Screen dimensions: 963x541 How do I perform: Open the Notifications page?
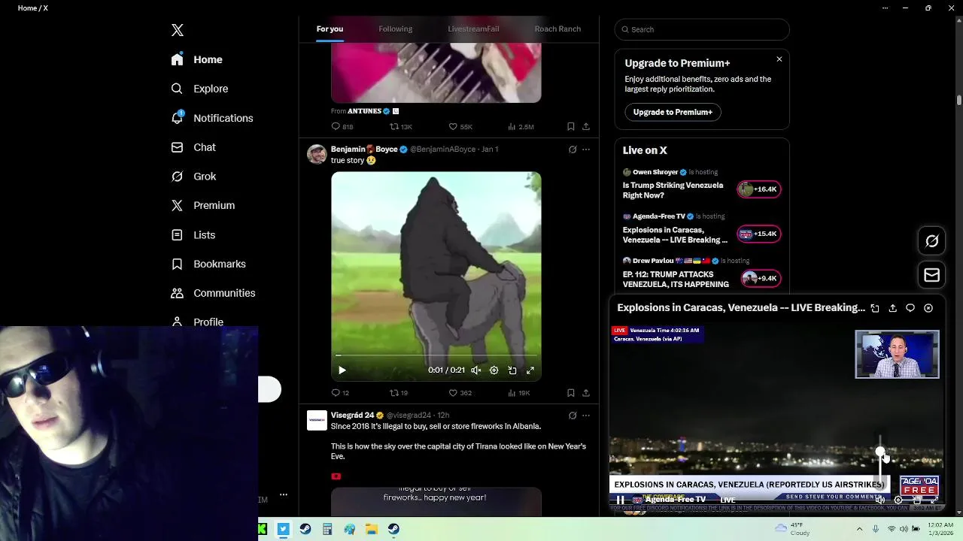pos(212,118)
